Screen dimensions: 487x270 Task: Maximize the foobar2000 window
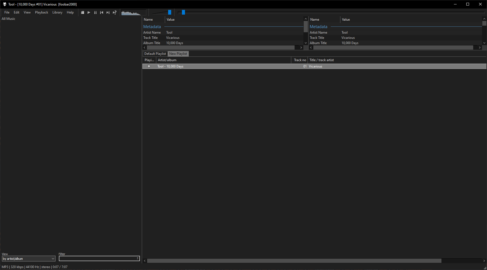click(x=468, y=4)
